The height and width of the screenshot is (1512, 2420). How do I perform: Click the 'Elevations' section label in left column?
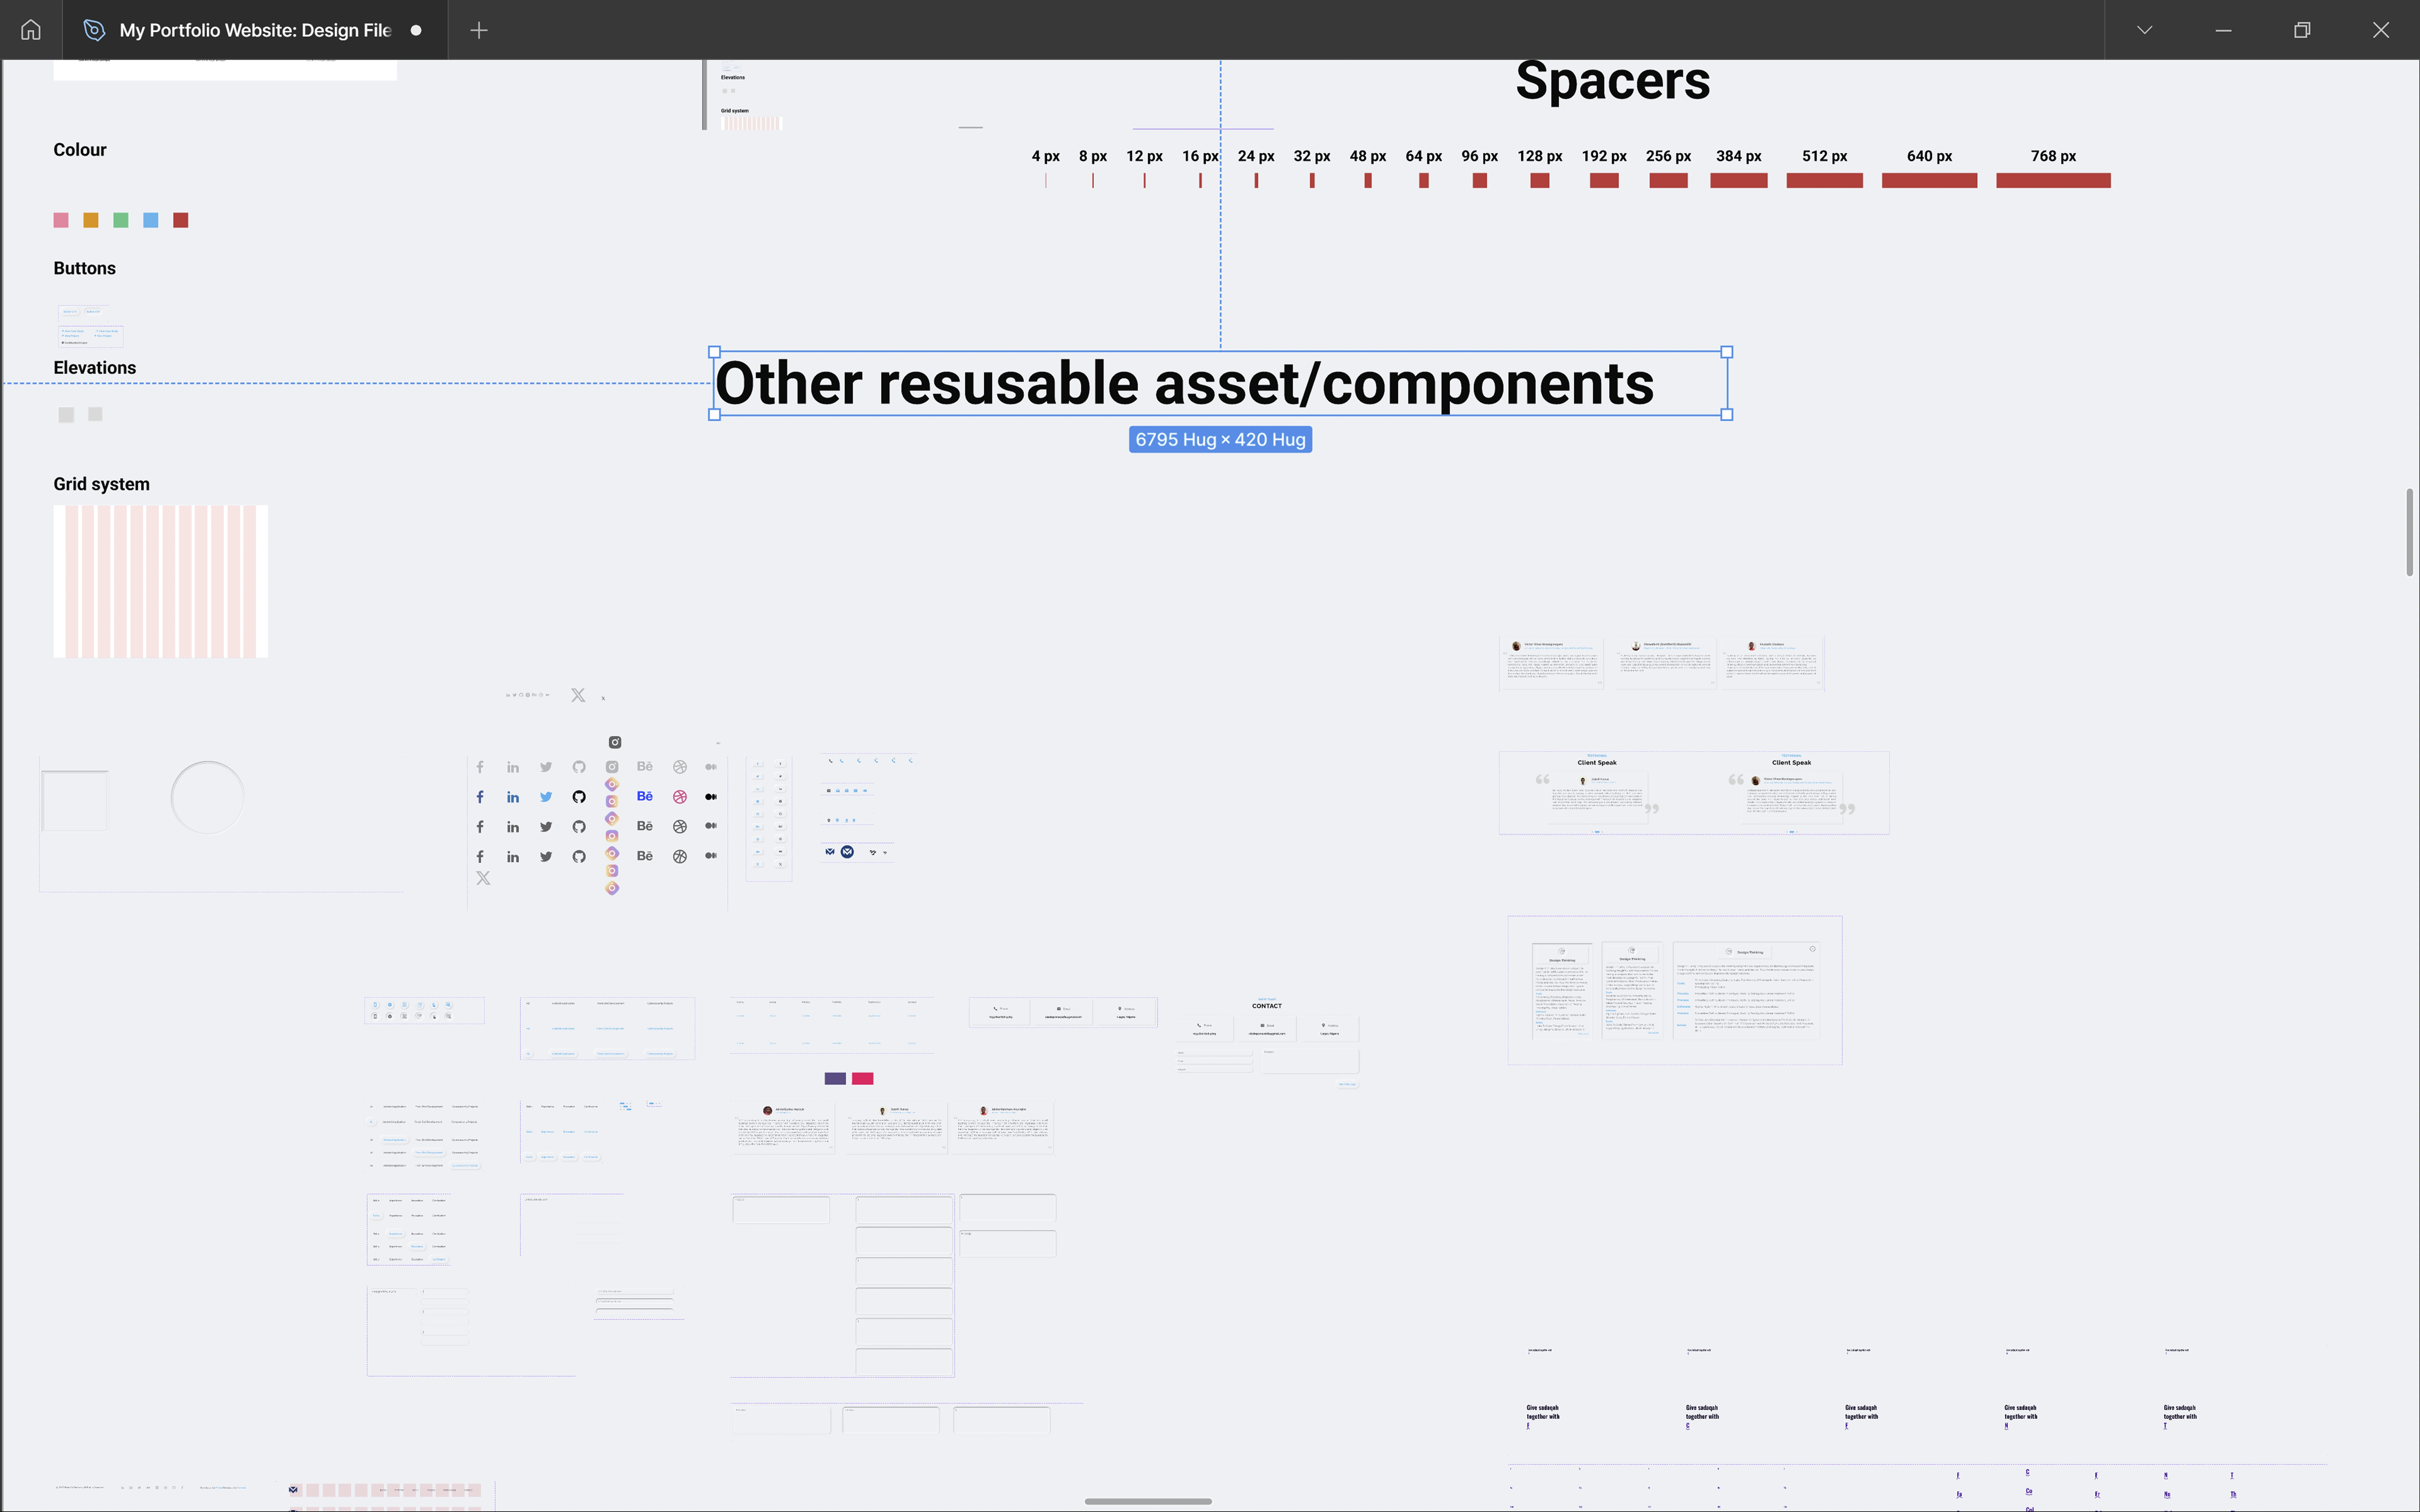95,368
